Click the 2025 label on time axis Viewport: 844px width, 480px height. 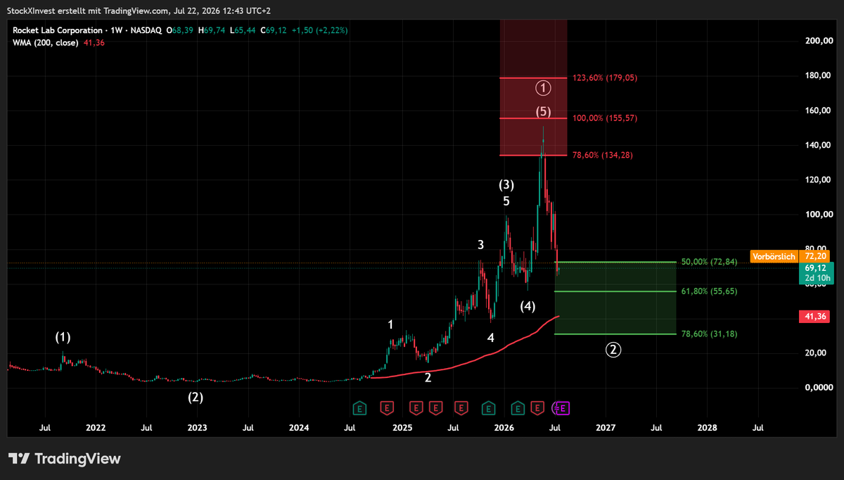click(402, 427)
